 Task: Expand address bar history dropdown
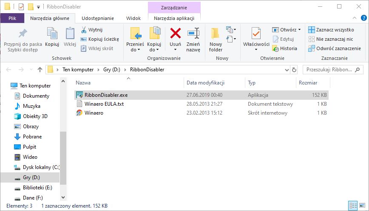pyautogui.click(x=287, y=70)
